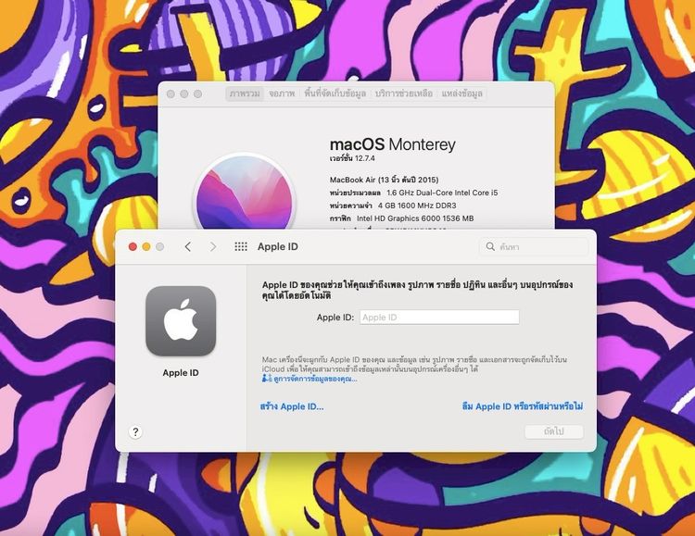Click the Apple ID: field label
695x536 pixels.
(335, 318)
